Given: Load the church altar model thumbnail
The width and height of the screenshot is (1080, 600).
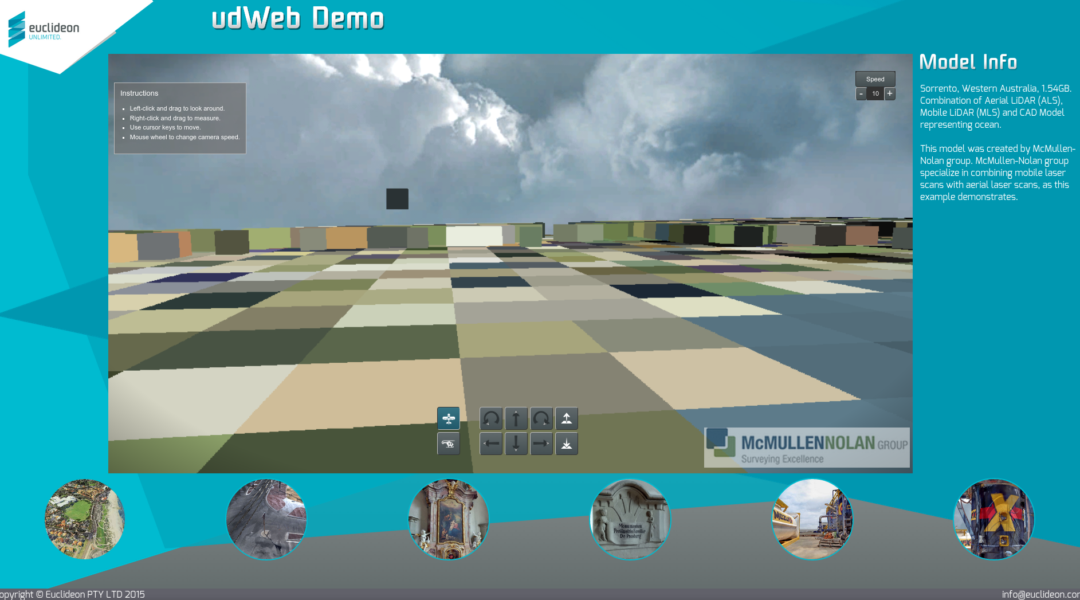Looking at the screenshot, I should coord(449,519).
